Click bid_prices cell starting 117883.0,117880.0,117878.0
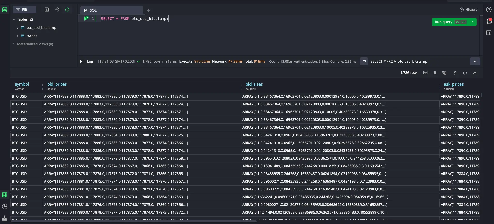Image resolution: width=494 pixels, height=224 pixels. point(142,212)
